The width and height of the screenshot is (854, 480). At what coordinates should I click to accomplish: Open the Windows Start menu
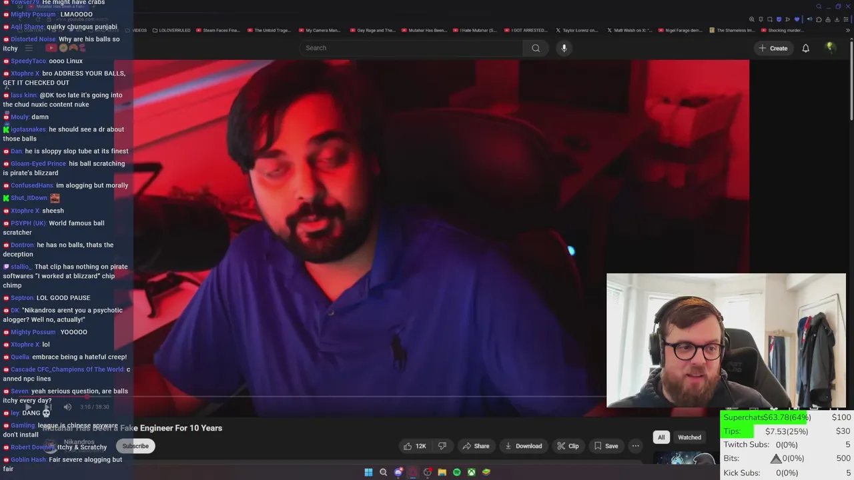coord(368,472)
